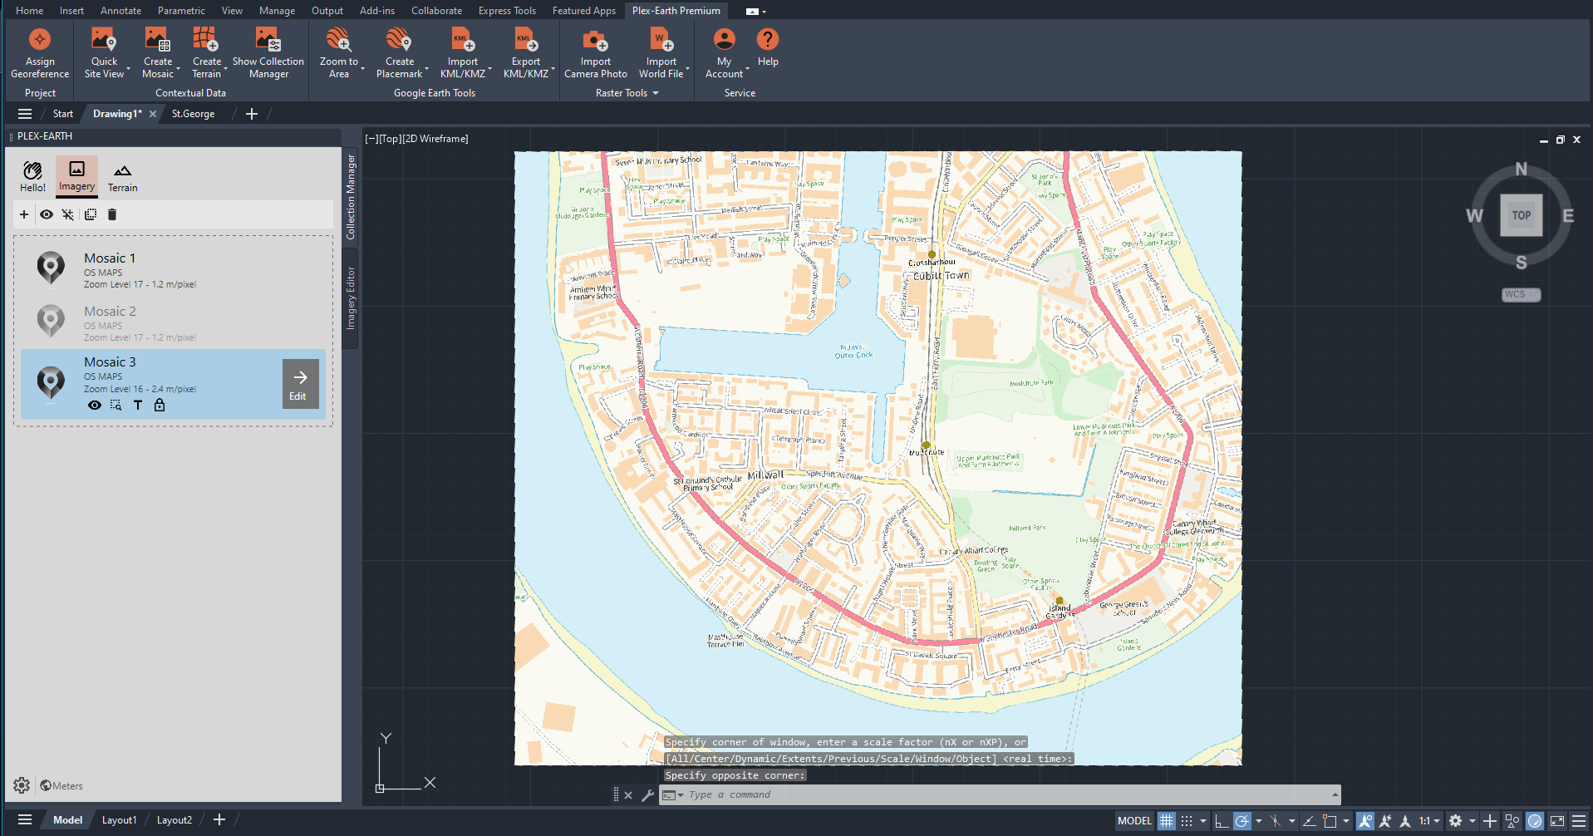The height and width of the screenshot is (836, 1593).
Task: Expand Raster Tools panel dropdown
Action: click(627, 93)
